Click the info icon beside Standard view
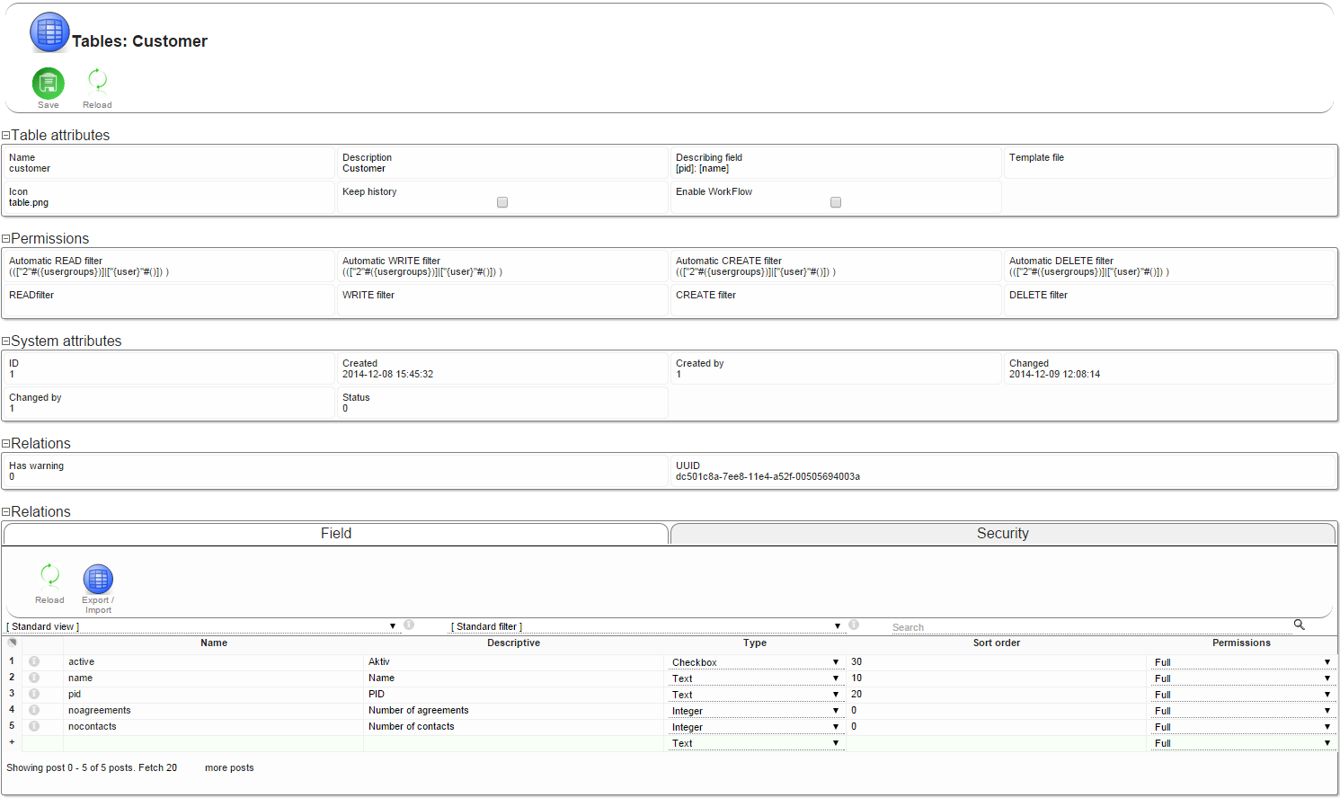 coord(409,625)
